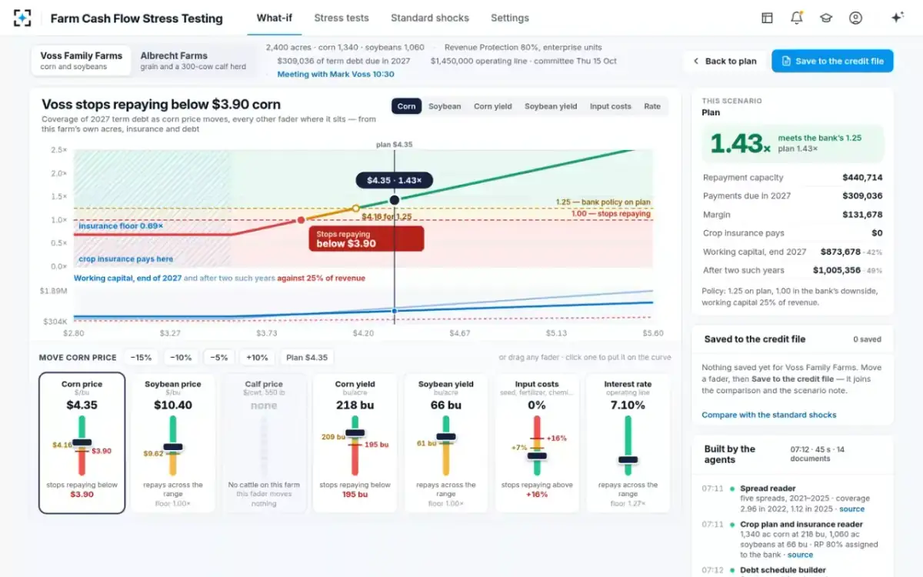Select Albrecht Farms
The height and width of the screenshot is (577, 923).
(193, 61)
